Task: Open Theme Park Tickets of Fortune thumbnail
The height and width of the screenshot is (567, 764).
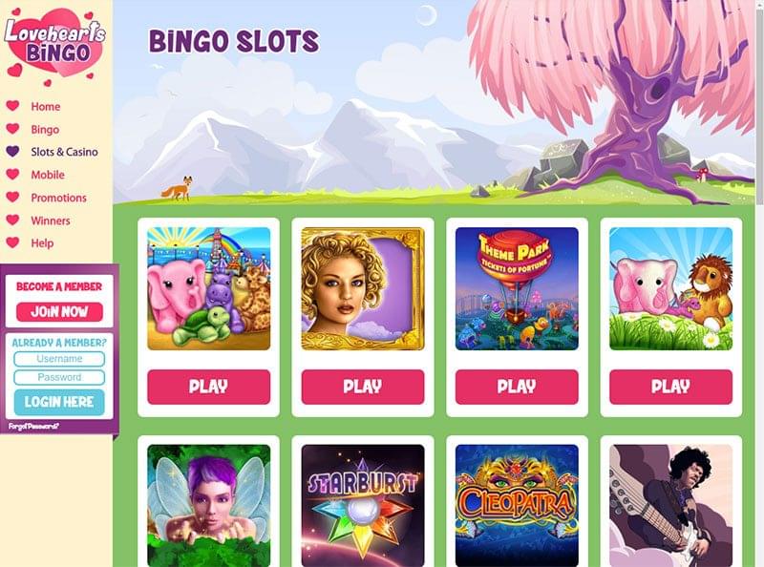Action: (x=517, y=288)
